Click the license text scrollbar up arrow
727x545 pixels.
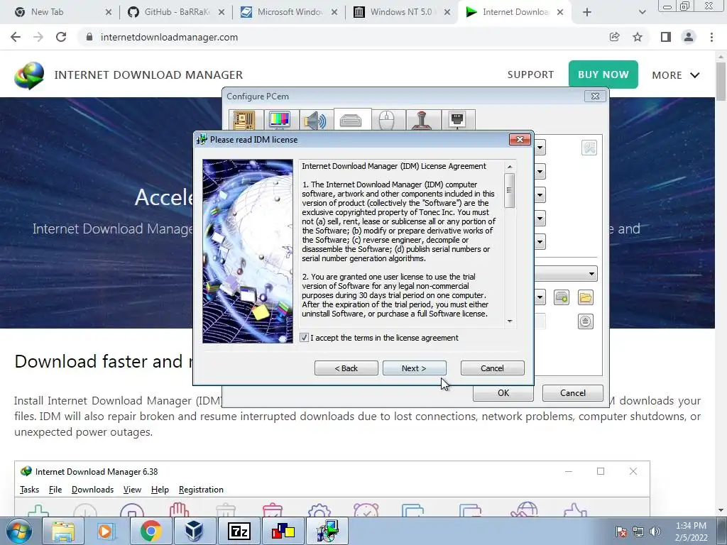click(x=510, y=166)
